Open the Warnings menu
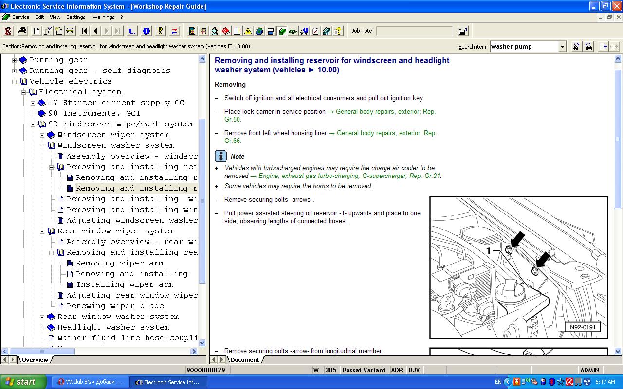 [103, 17]
